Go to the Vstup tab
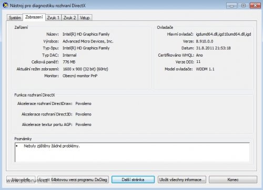Screen dimensions: 263x190 coord(85,18)
